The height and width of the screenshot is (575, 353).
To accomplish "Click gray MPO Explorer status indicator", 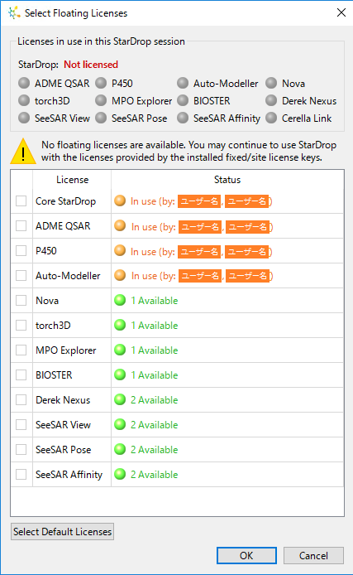I will [101, 100].
